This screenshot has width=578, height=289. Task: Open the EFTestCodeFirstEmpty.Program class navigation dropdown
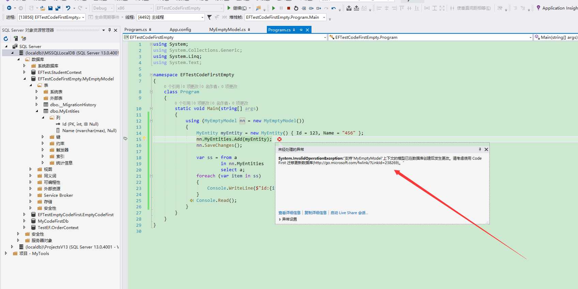(x=430, y=37)
